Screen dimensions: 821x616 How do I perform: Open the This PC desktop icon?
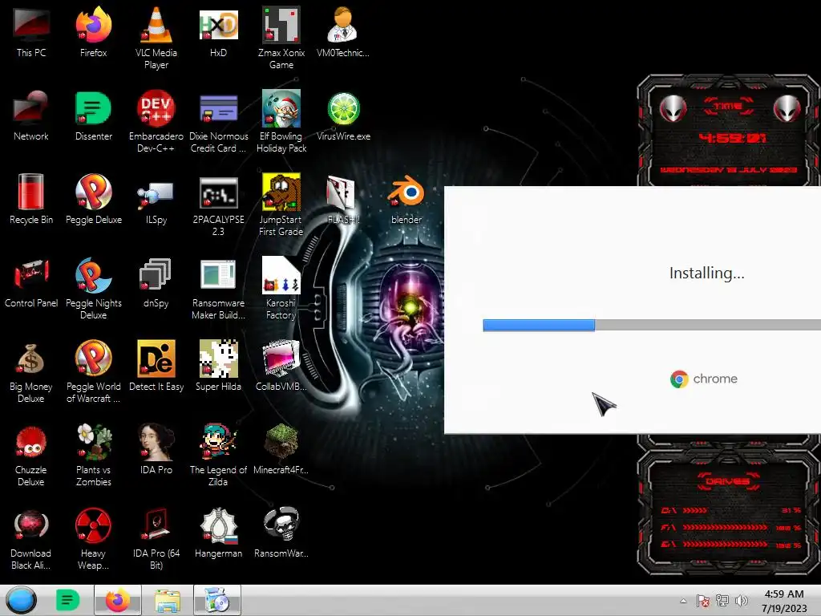(31, 32)
